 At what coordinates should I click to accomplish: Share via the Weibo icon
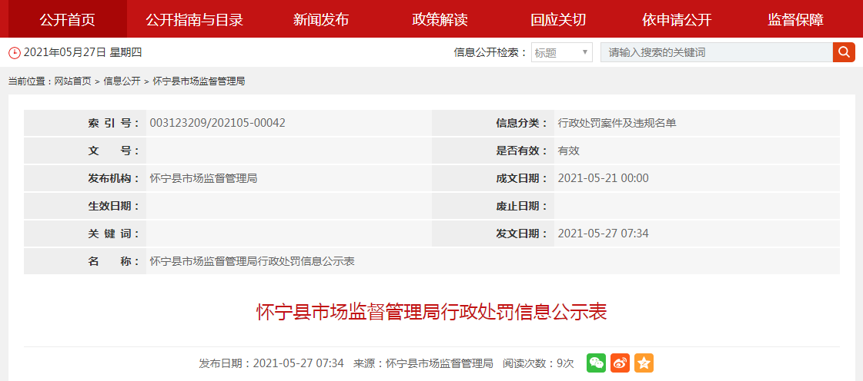coord(620,363)
